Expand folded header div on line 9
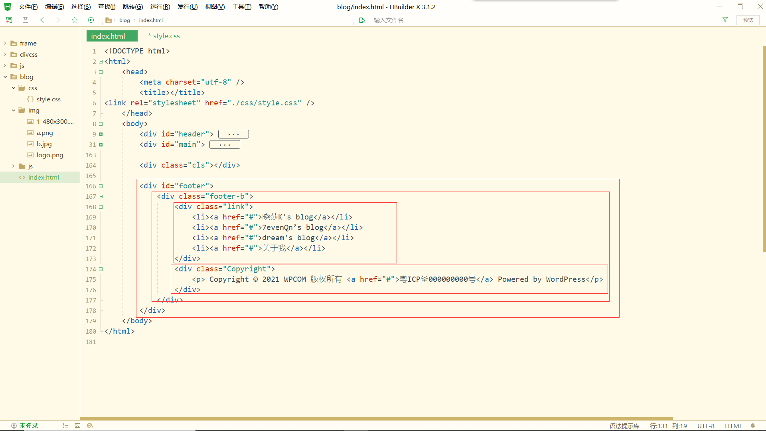766x431 pixels. point(101,134)
